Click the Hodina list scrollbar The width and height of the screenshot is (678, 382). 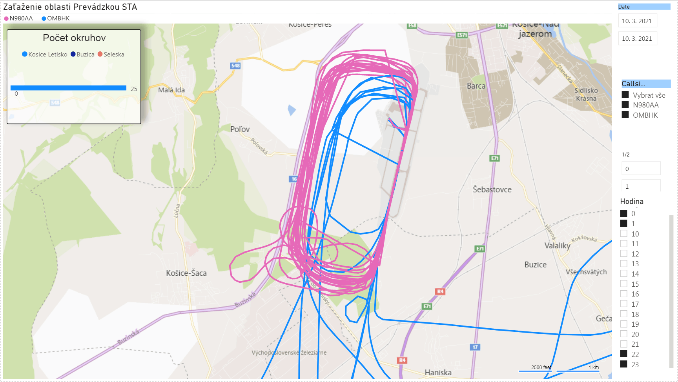click(x=671, y=291)
